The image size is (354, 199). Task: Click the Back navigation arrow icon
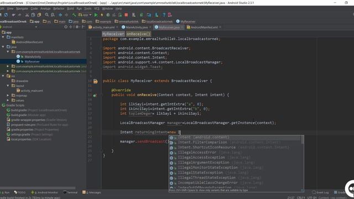pyautogui.click(x=60, y=15)
